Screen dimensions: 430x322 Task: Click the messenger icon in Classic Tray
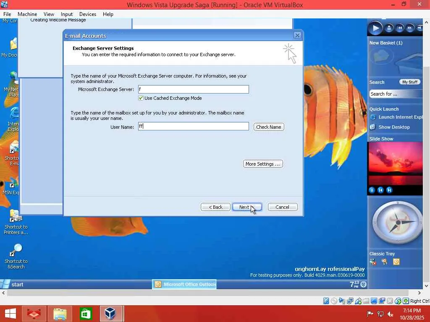373,262
